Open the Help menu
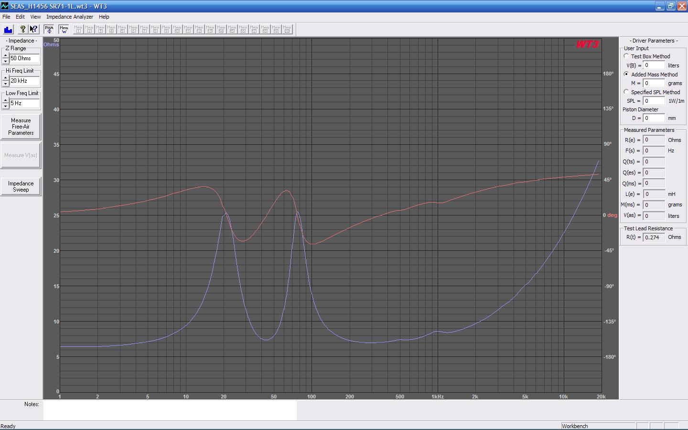This screenshot has width=688, height=430. (x=104, y=17)
